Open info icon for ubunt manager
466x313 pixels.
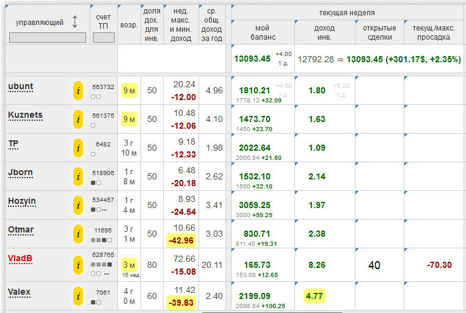78,90
